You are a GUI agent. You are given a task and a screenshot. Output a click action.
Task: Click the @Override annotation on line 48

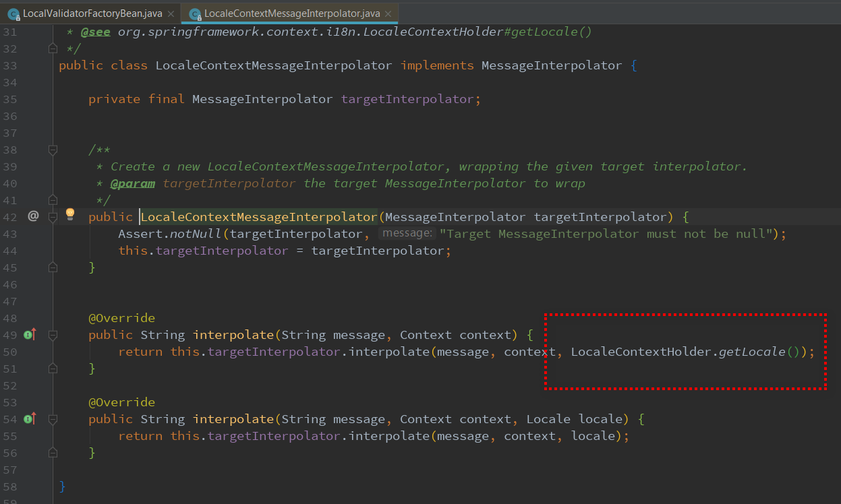coord(121,318)
